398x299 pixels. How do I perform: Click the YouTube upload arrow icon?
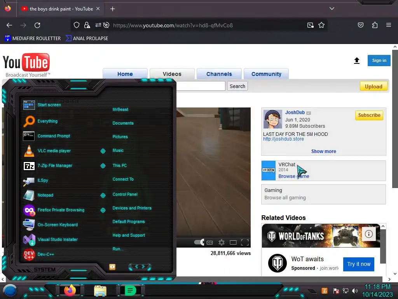(357, 60)
